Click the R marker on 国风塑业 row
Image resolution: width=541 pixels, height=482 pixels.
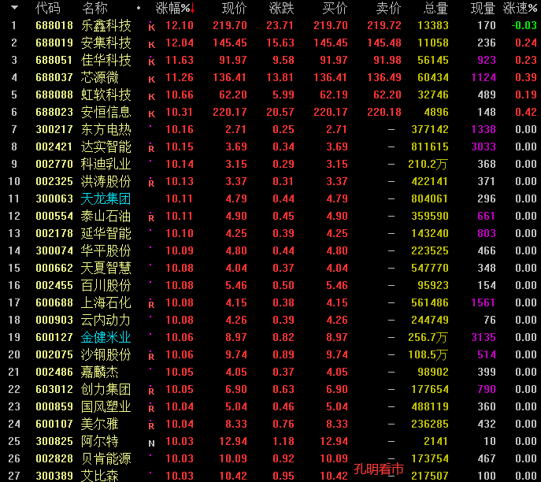(x=151, y=407)
